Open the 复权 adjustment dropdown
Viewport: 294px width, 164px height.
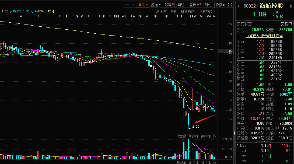point(143,5)
